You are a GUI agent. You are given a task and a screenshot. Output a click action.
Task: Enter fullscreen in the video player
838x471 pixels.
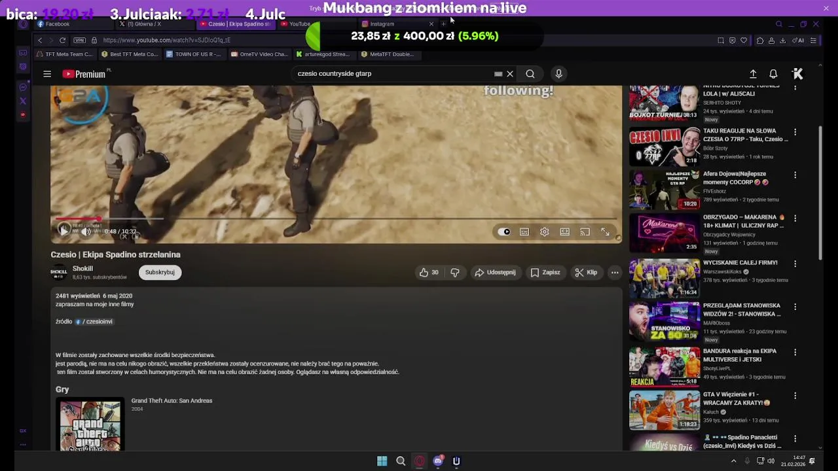(605, 232)
